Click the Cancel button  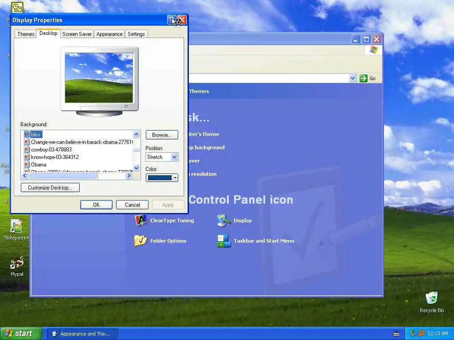[132, 205]
